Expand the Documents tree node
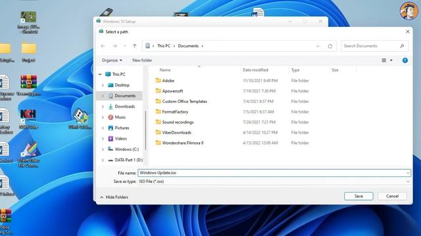 pyautogui.click(x=103, y=96)
